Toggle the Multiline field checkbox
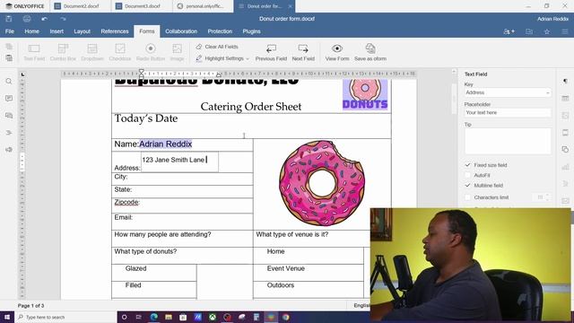 click(467, 186)
